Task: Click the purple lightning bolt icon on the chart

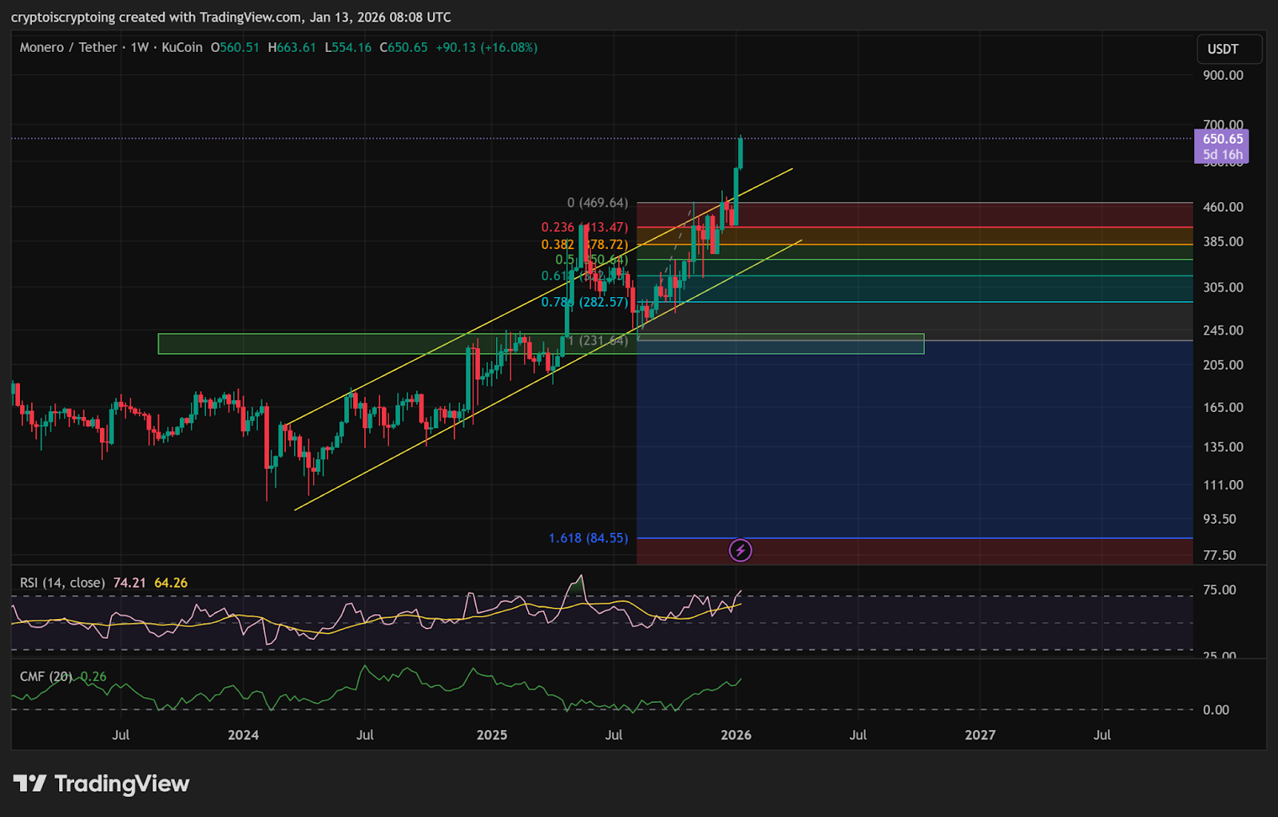Action: pos(740,550)
